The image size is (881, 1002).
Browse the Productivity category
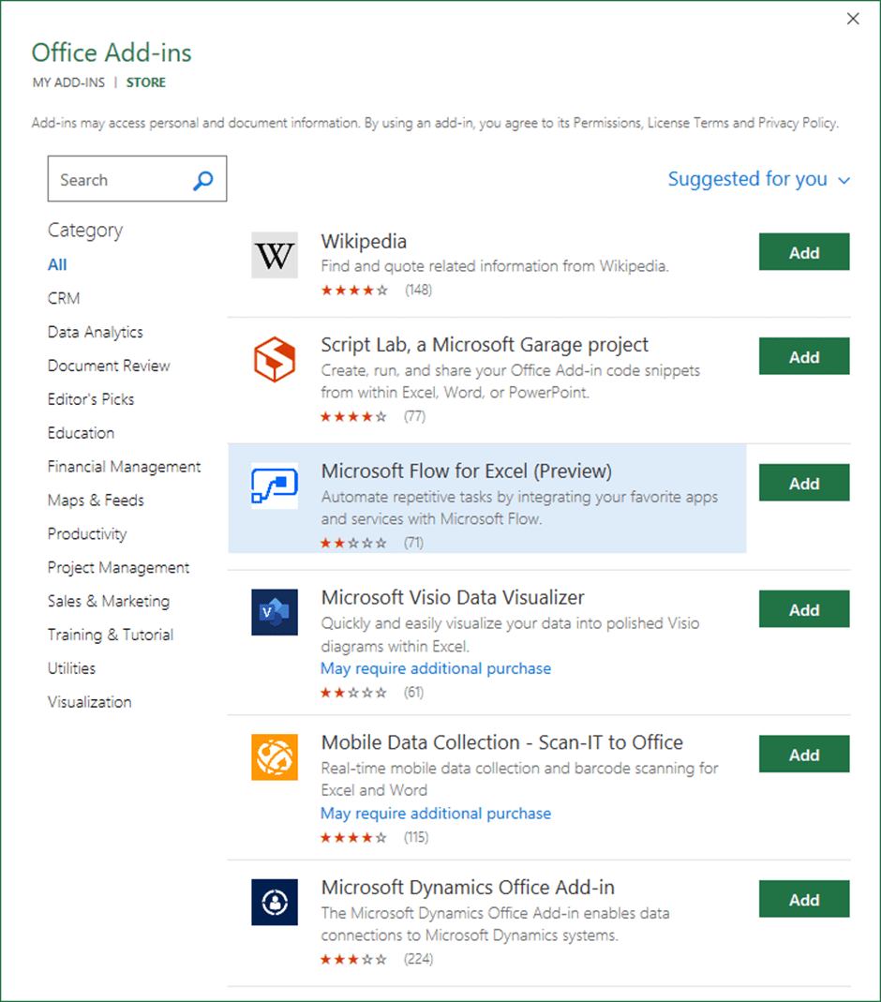point(87,534)
